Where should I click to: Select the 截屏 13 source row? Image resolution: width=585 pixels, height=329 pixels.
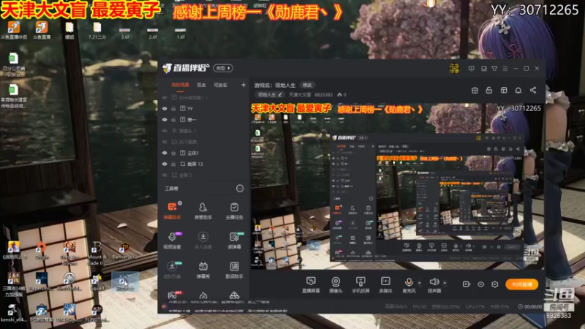click(x=203, y=164)
